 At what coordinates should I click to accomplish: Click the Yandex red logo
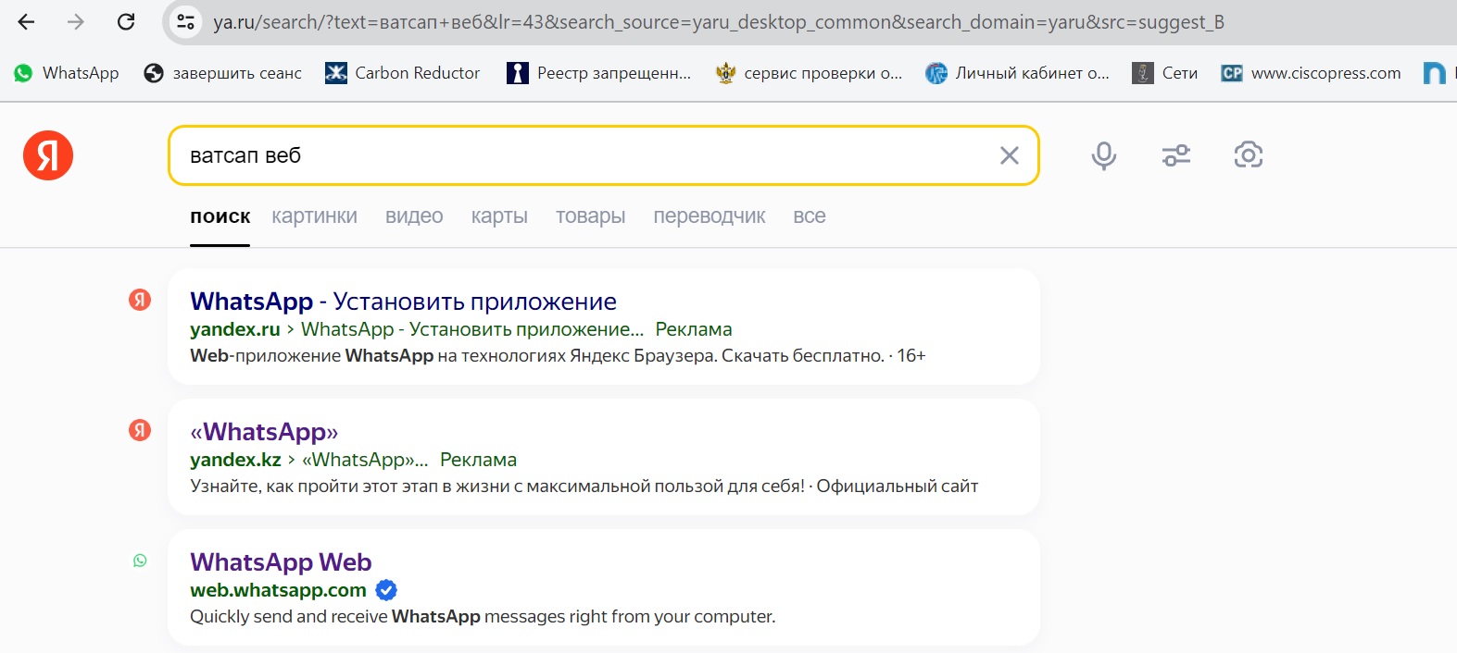pos(48,155)
